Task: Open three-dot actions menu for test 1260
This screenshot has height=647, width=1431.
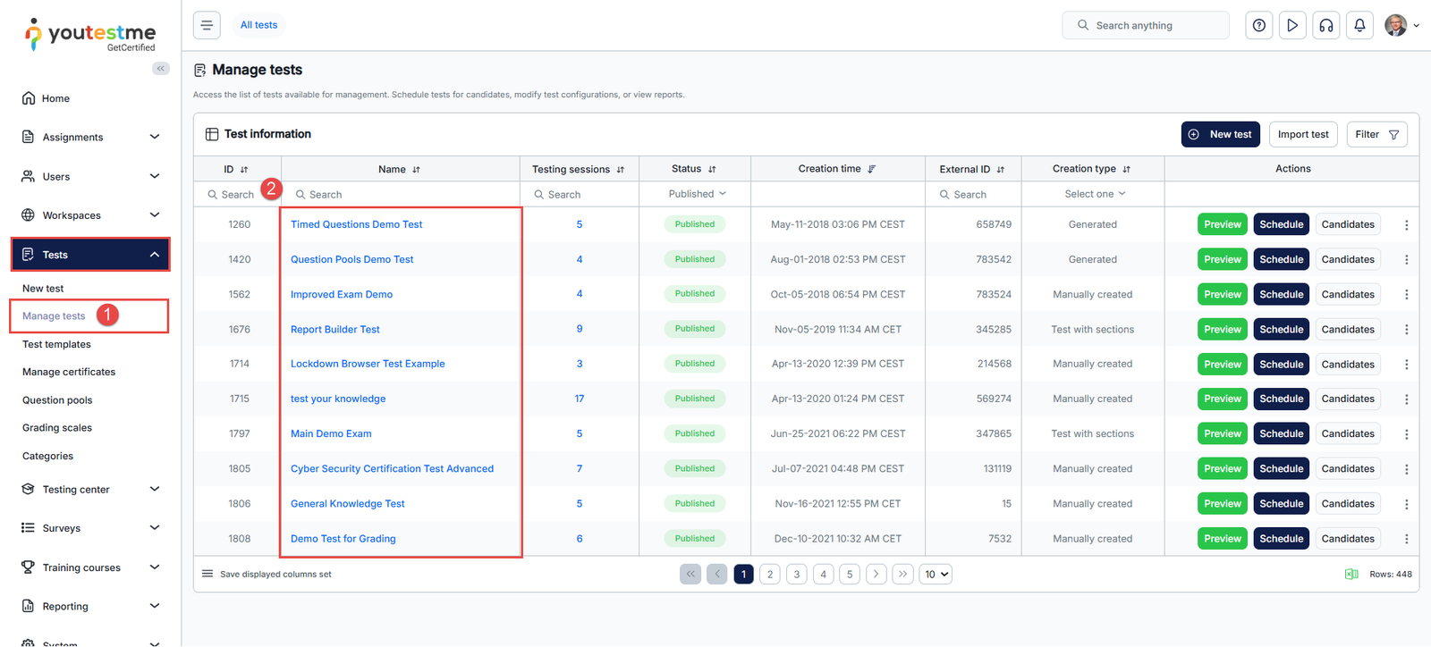Action: 1406,225
